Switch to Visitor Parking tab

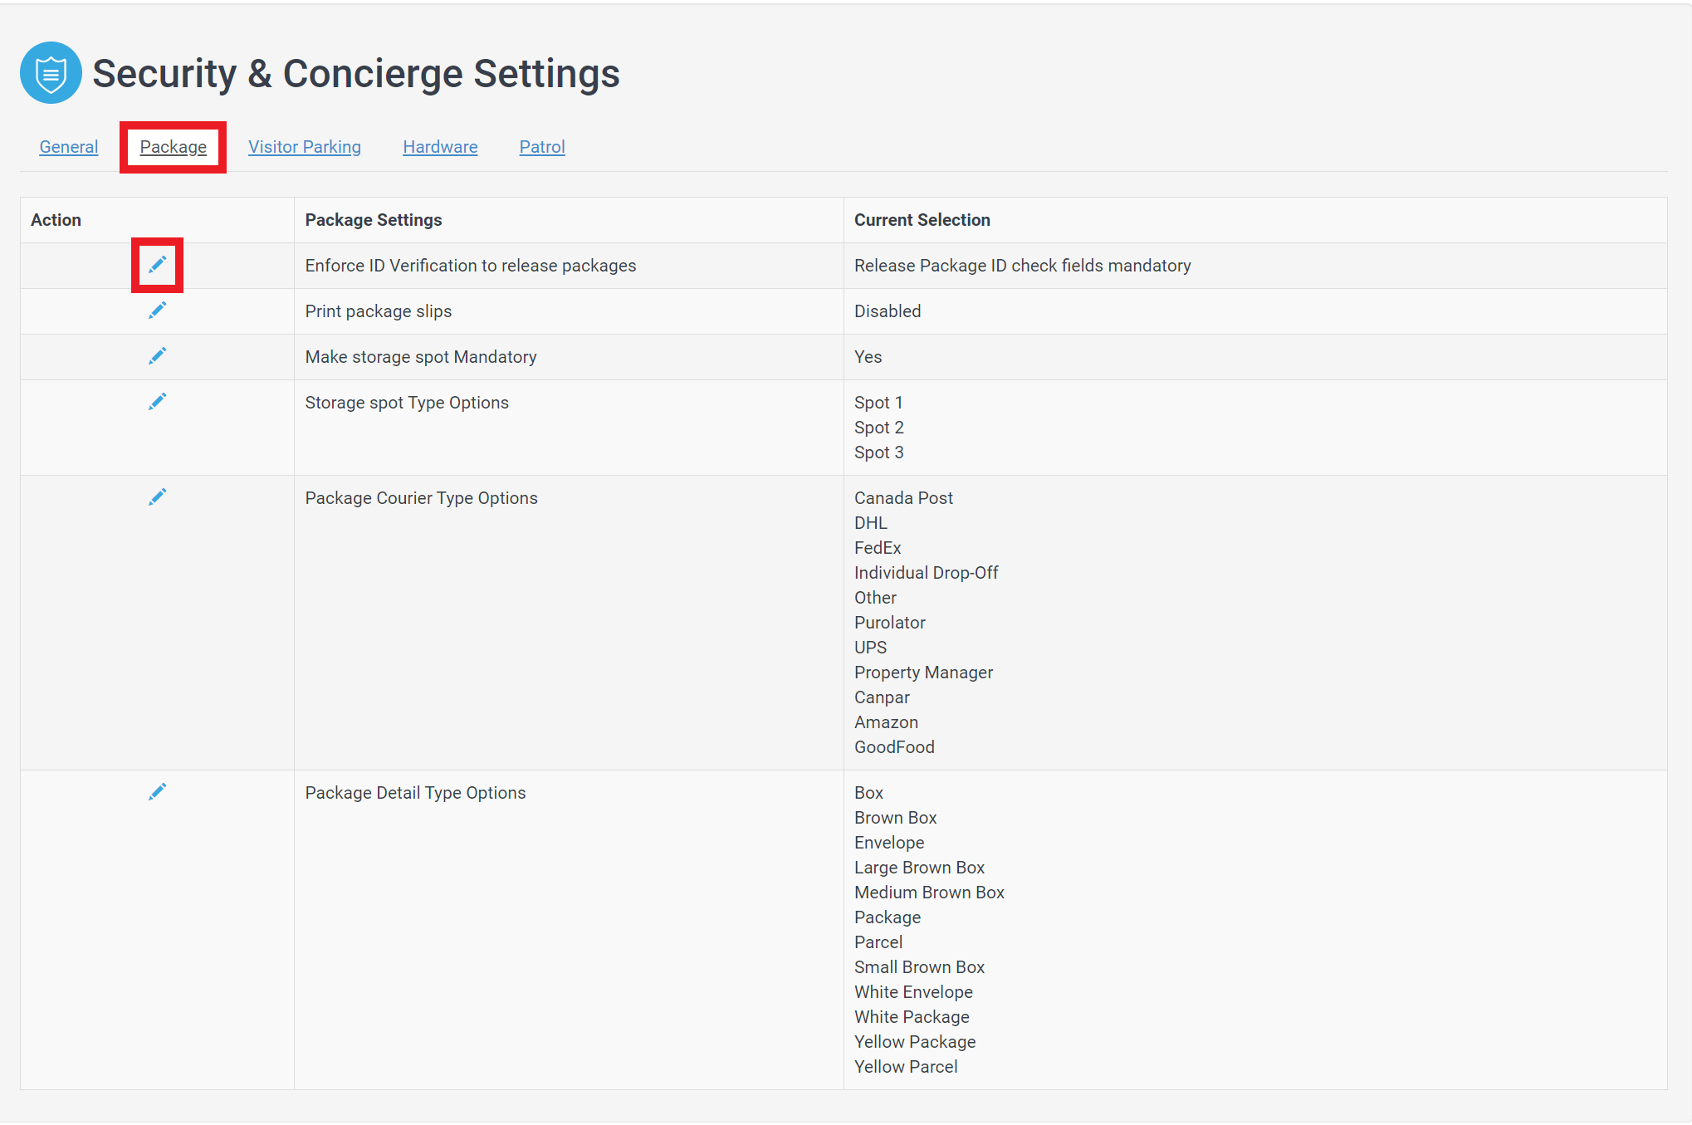pyautogui.click(x=305, y=147)
